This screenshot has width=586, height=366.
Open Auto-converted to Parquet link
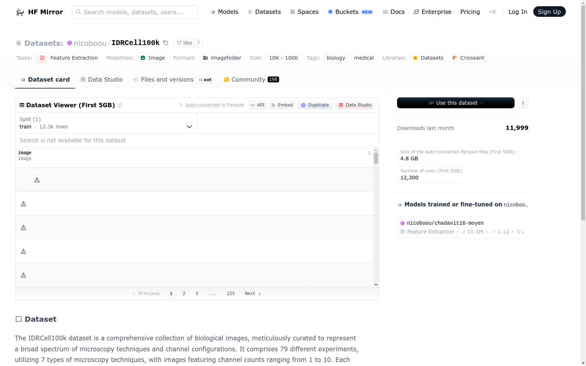pyautogui.click(x=203, y=105)
